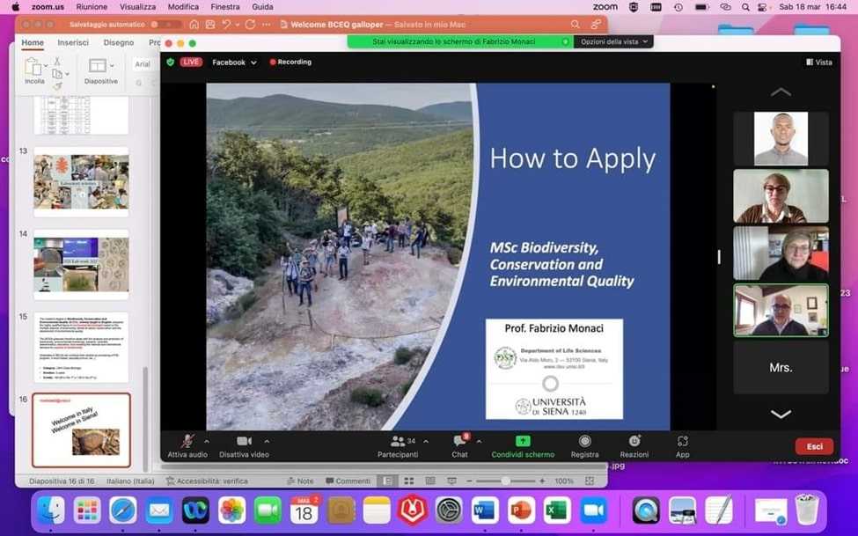Open the Partecipanti panel in Zoom
The image size is (858, 536).
pyautogui.click(x=398, y=447)
